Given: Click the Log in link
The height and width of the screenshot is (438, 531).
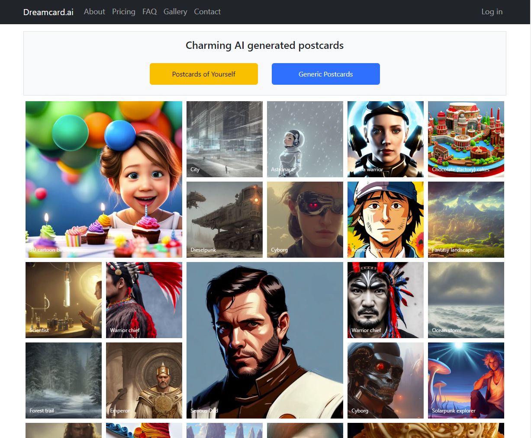Looking at the screenshot, I should pyautogui.click(x=492, y=12).
